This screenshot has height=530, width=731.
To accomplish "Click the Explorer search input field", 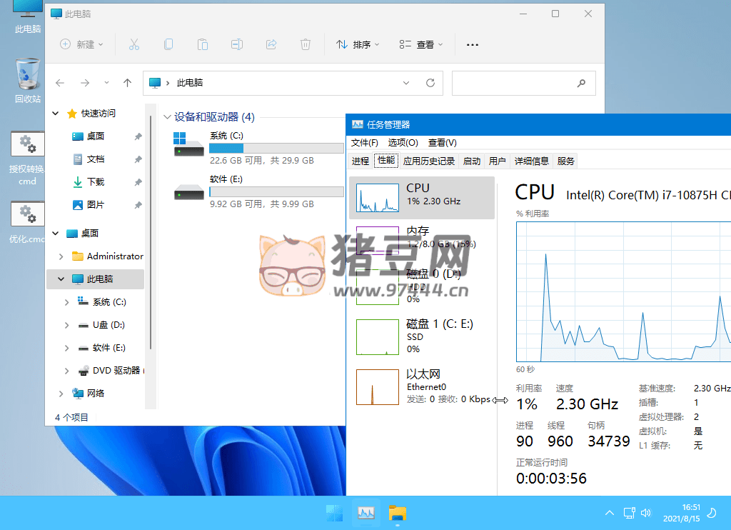I will 514,83.
